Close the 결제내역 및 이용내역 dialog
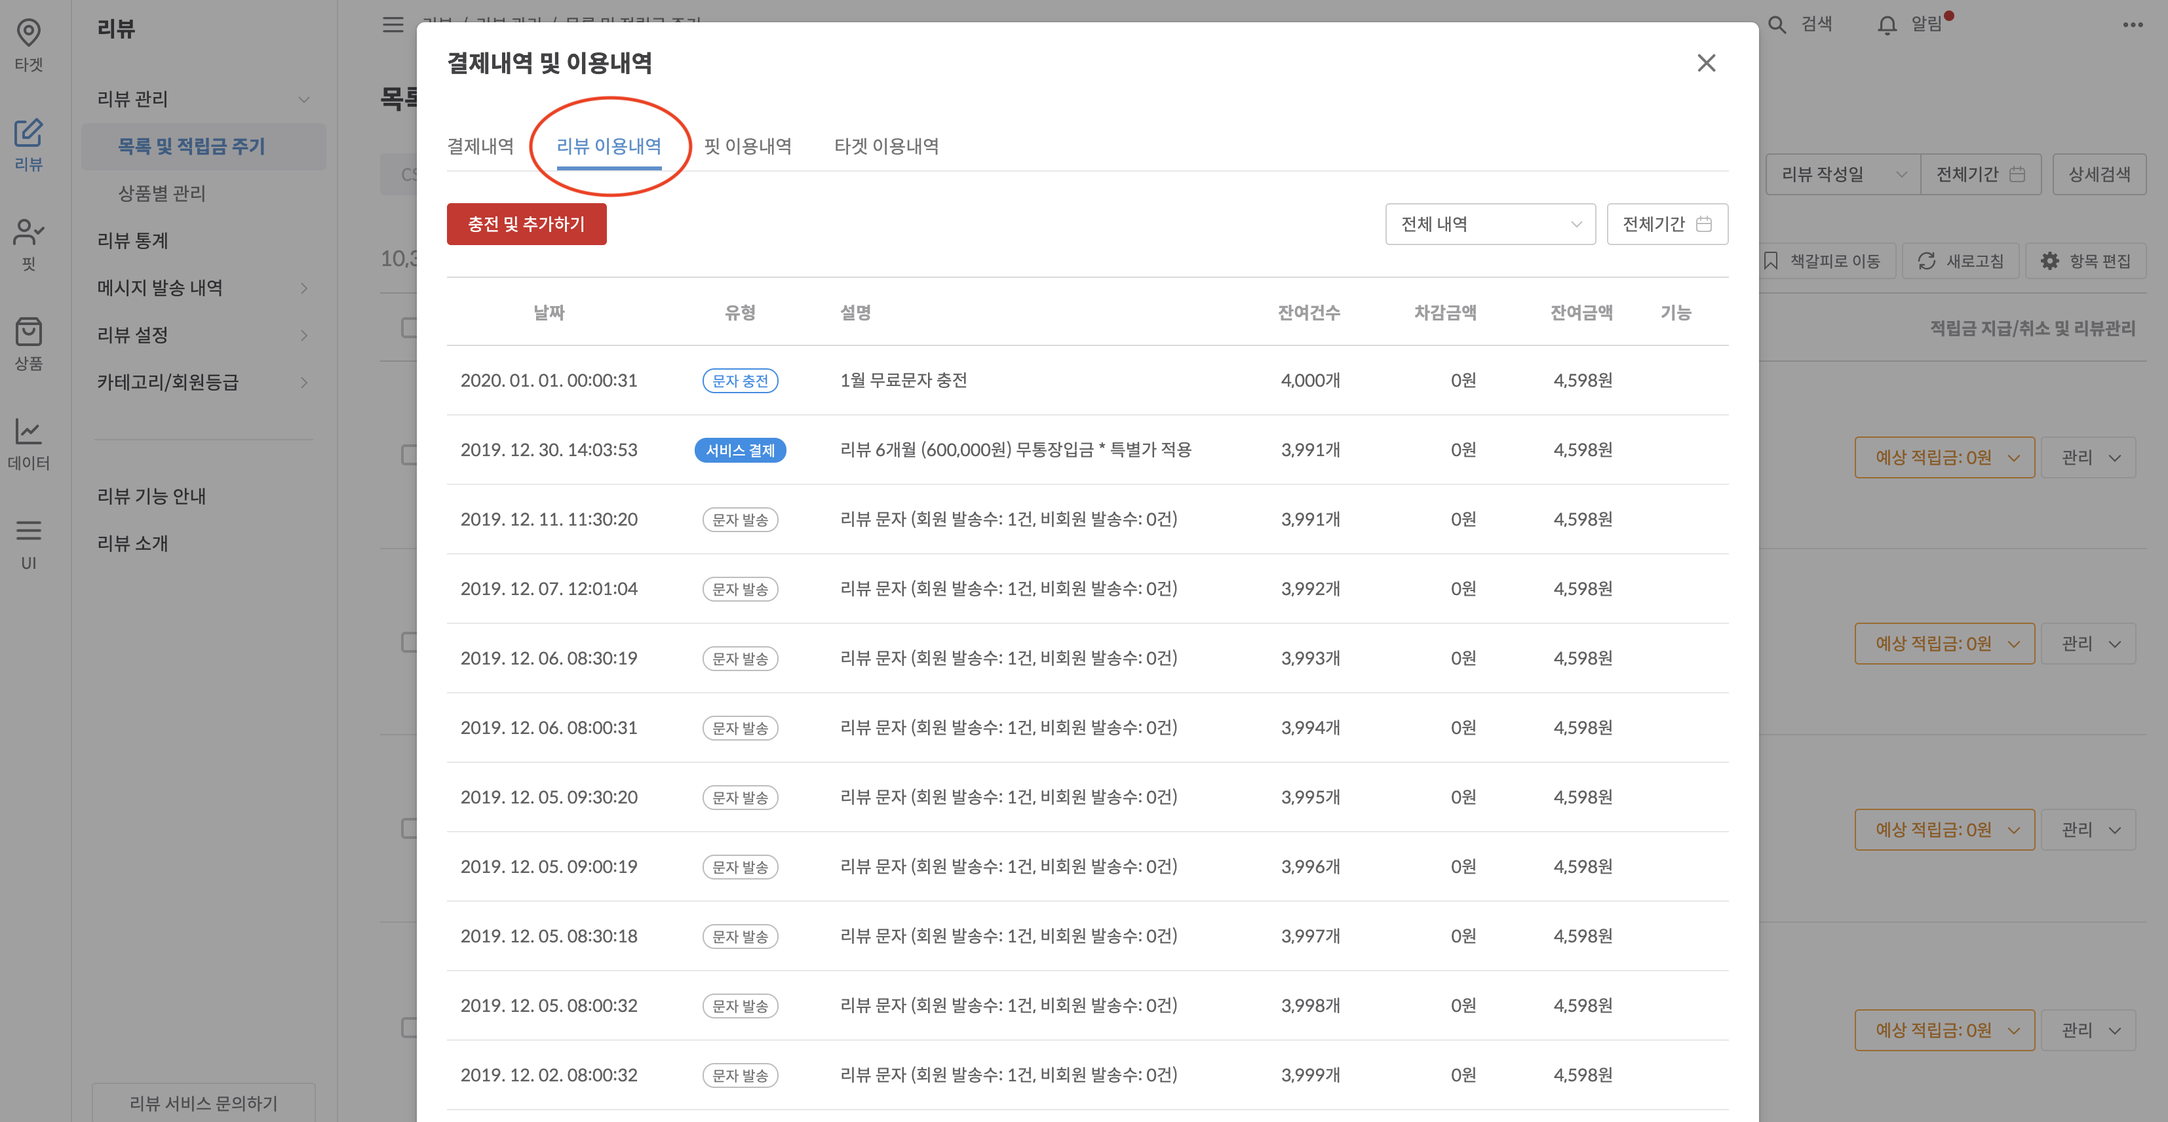The image size is (2168, 1122). [x=1706, y=63]
